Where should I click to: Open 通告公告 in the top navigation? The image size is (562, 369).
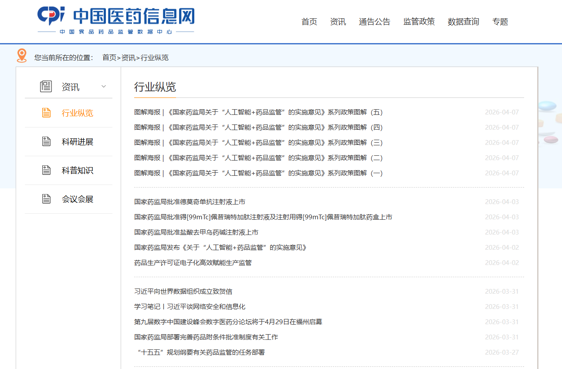click(374, 22)
